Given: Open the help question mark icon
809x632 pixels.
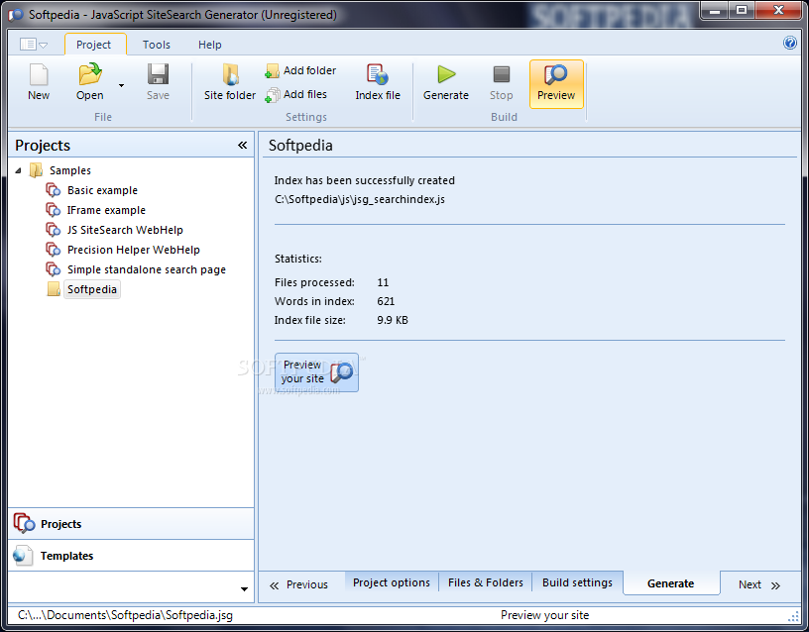Looking at the screenshot, I should (790, 43).
